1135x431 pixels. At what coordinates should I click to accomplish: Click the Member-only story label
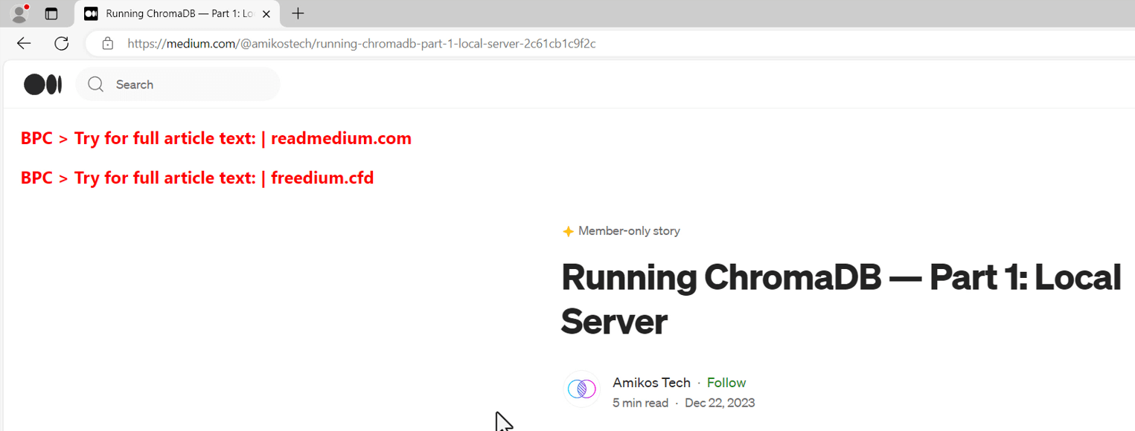(x=629, y=231)
